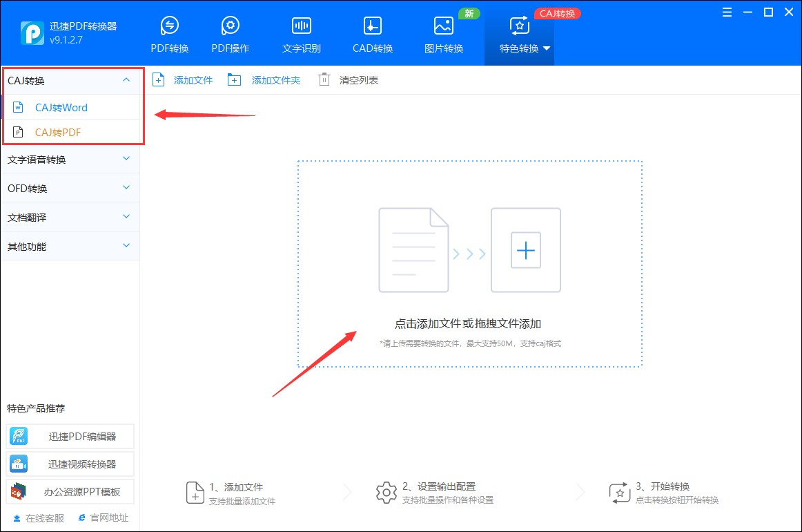The height and width of the screenshot is (532, 802).
Task: Click the 3、开始转换 step label
Action: [x=663, y=486]
